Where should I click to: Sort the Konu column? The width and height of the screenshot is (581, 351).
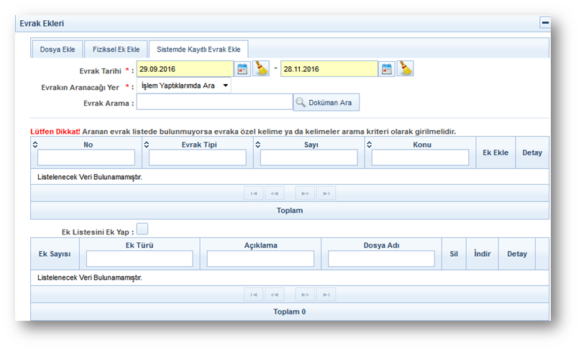tap(370, 145)
